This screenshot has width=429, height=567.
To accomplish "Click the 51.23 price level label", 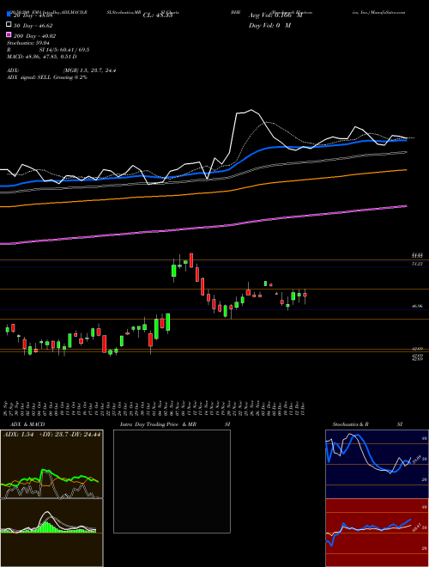I will click(x=418, y=264).
